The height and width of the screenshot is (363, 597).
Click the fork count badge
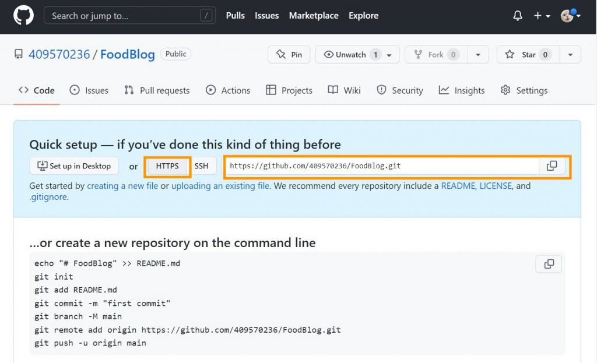point(453,54)
